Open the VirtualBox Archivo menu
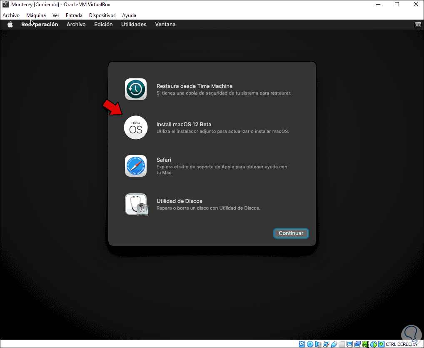The image size is (424, 348). [11, 15]
